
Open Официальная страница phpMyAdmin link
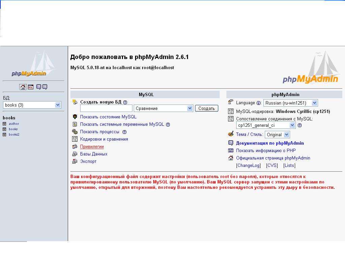[273, 158]
